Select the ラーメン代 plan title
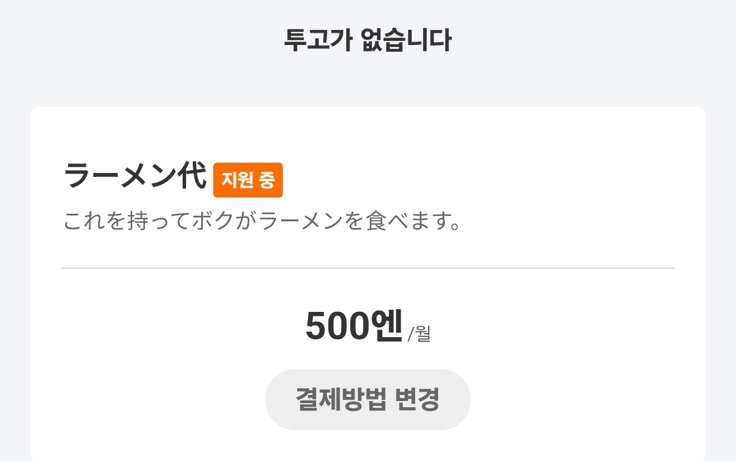The width and height of the screenshot is (736, 461). (135, 176)
